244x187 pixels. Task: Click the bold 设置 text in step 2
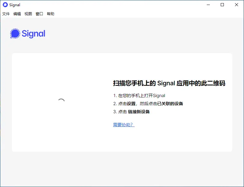coord(131,104)
